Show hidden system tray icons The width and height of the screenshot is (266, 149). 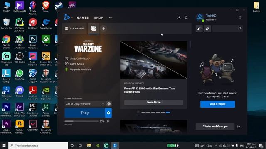(216, 145)
